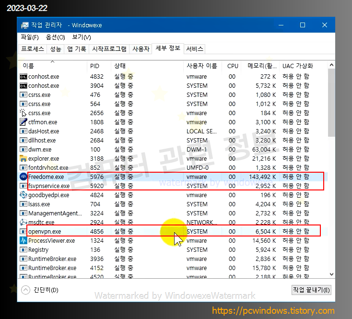352x319 pixels.
Task: Click the csrss.exe icon for PID 2656
Action: point(23,113)
